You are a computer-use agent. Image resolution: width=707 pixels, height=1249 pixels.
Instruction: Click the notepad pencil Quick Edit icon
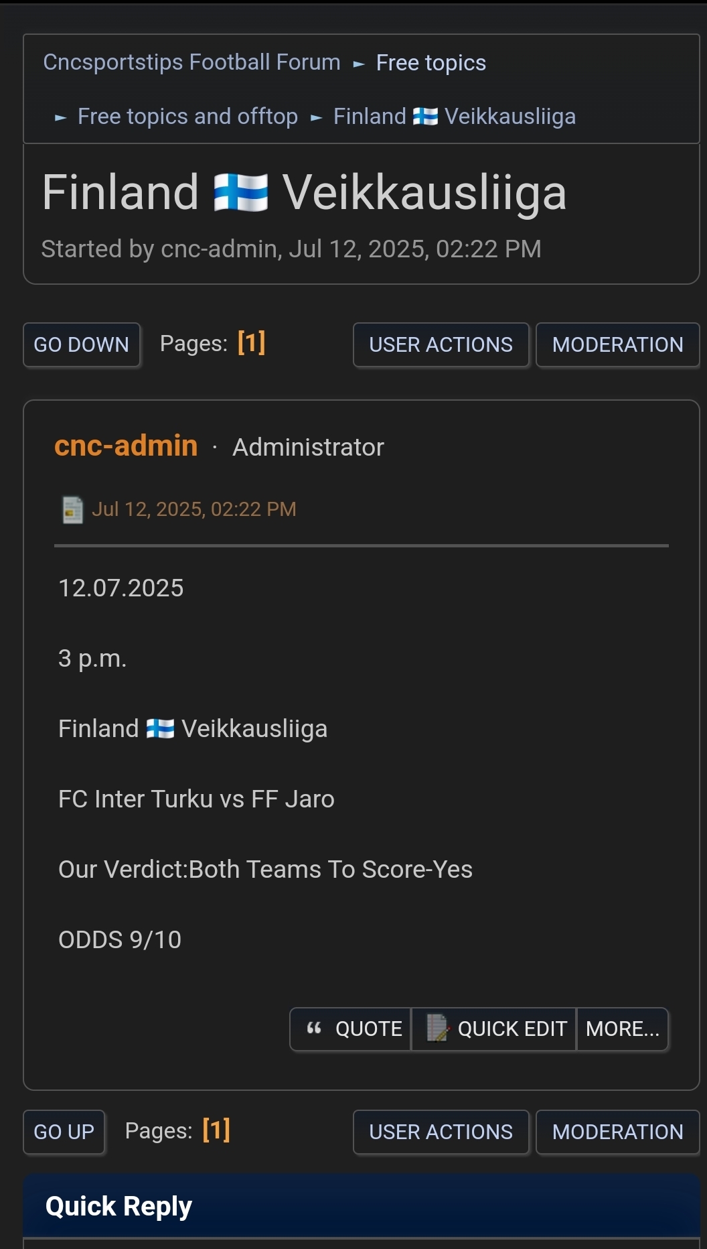pyautogui.click(x=437, y=1028)
